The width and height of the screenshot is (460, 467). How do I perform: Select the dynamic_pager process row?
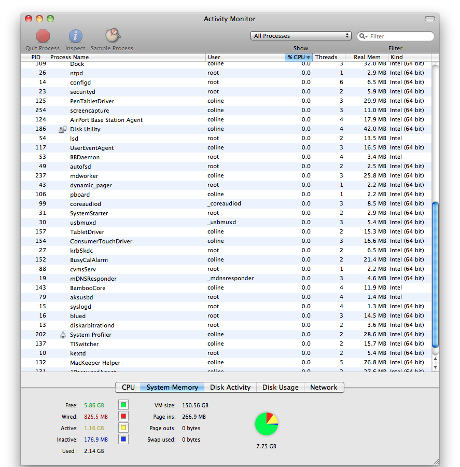[x=226, y=185]
